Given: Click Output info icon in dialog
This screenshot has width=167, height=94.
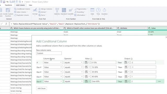Looking at the screenshot, I should click(132, 59).
